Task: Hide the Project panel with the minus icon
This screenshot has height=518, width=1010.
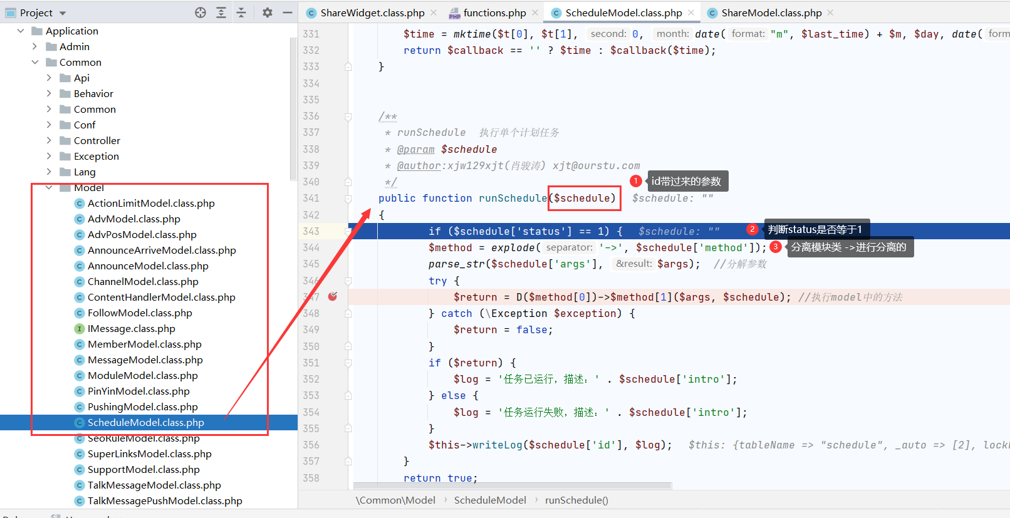Action: pos(288,13)
